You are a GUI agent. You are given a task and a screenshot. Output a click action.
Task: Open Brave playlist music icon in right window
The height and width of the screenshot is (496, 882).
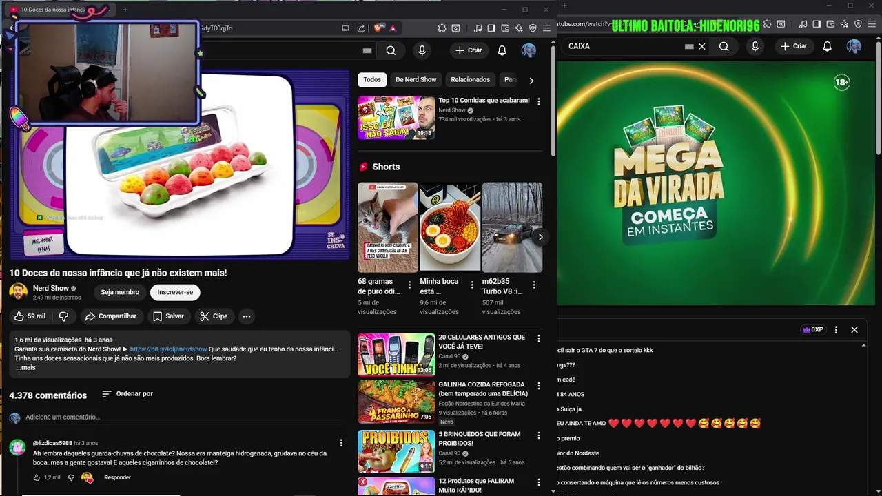click(803, 24)
